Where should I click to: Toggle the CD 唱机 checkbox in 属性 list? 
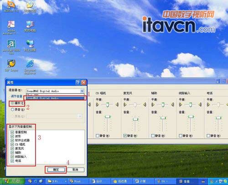12,144
